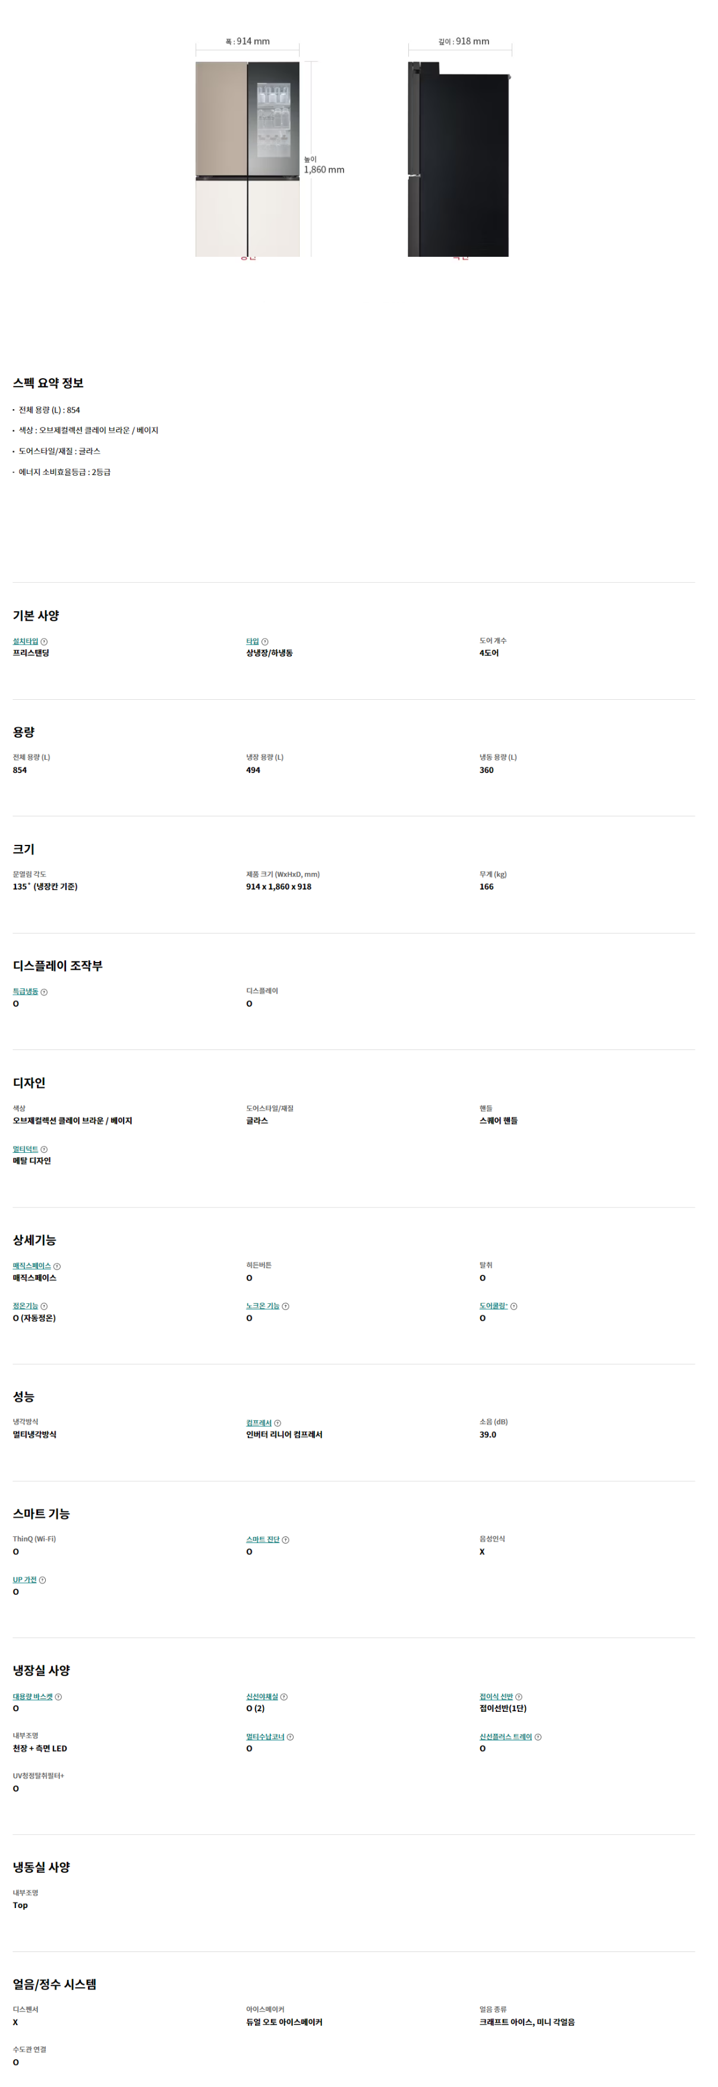Show the tooltip icon for 매직스페이스
This screenshot has height=2087, width=718.
point(56,1265)
